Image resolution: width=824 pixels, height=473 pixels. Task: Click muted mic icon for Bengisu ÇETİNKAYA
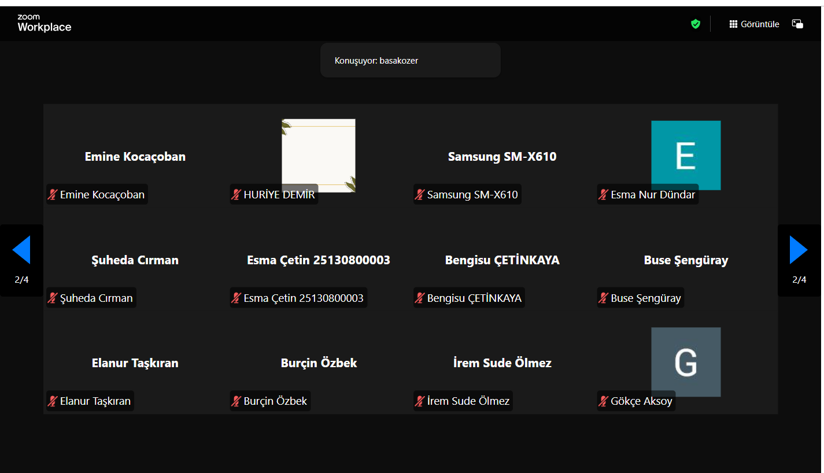(420, 298)
